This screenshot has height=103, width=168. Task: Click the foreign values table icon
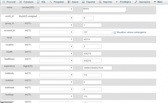coord(114,33)
